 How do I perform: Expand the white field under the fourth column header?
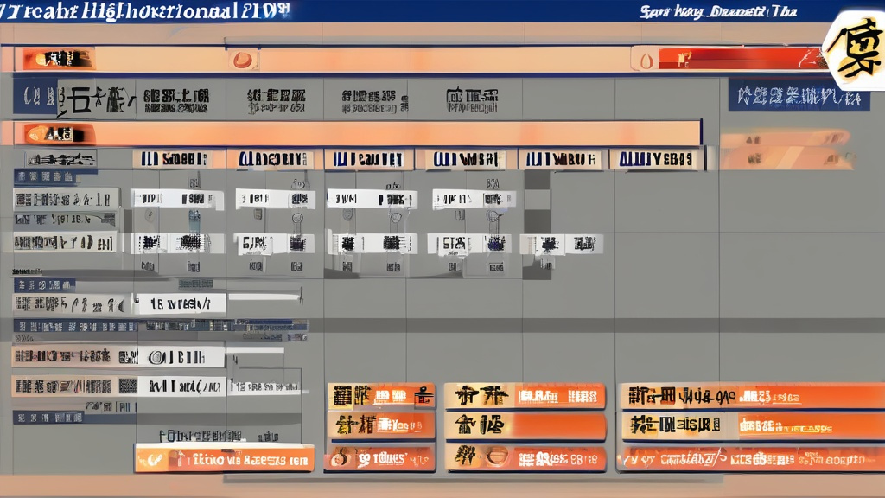click(x=468, y=199)
